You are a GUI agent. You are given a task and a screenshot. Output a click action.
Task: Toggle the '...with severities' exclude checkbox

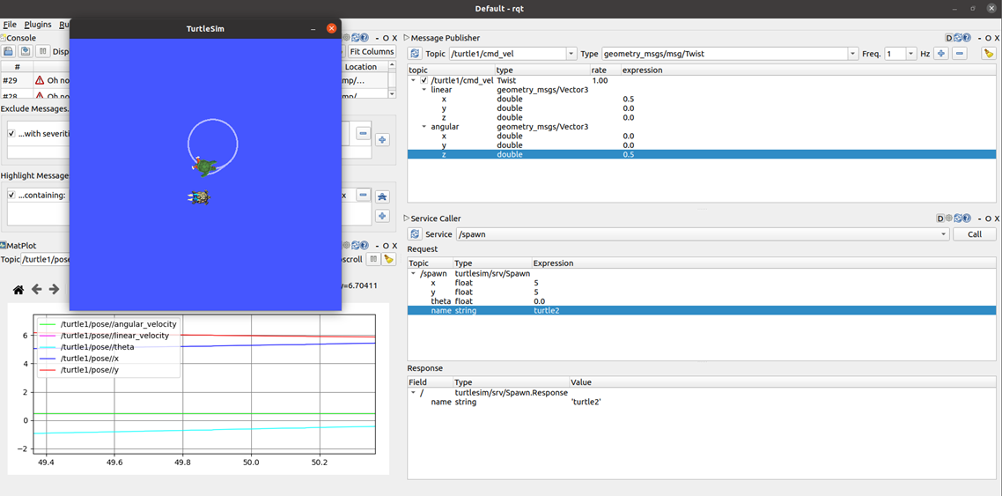click(x=11, y=133)
